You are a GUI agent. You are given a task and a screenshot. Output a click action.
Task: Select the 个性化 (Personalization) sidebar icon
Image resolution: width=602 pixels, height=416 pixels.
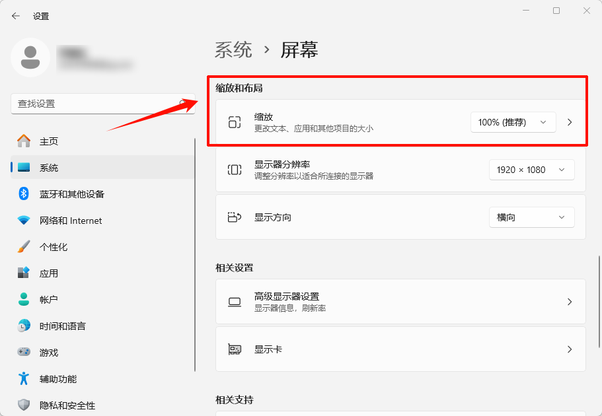click(x=24, y=246)
